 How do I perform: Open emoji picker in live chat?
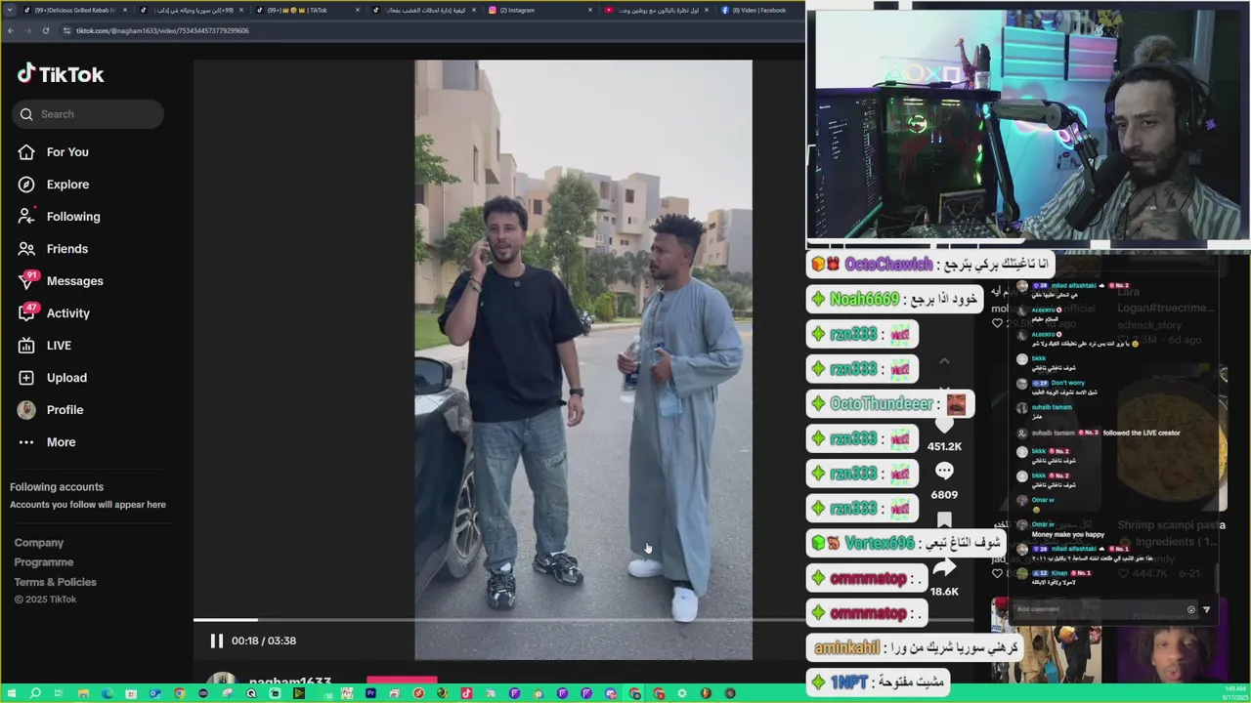click(1190, 609)
